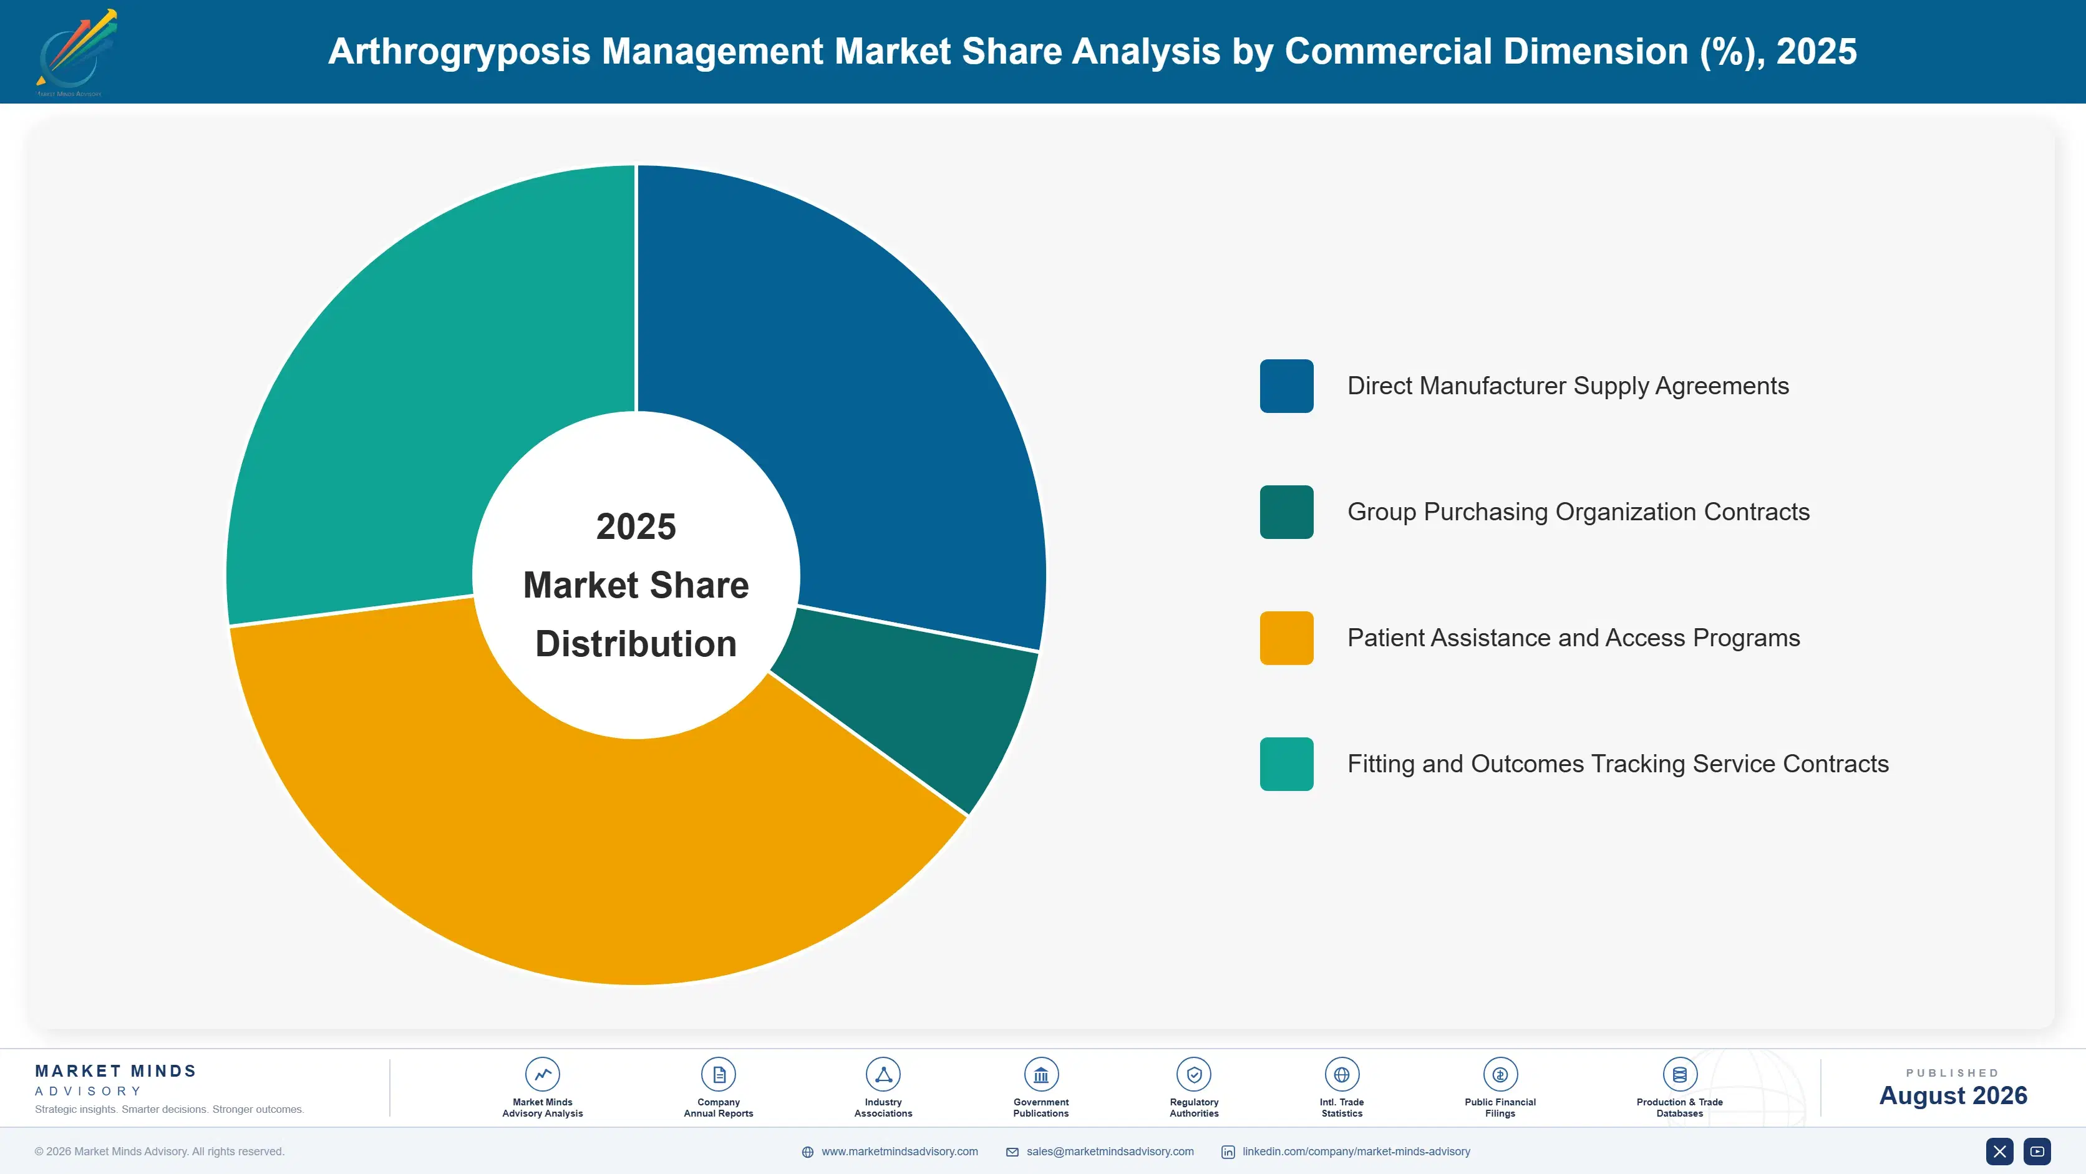Click the 'MARKET MINDS ADVISORY' footer wordmark
Image resolution: width=2086 pixels, height=1174 pixels.
(x=116, y=1080)
